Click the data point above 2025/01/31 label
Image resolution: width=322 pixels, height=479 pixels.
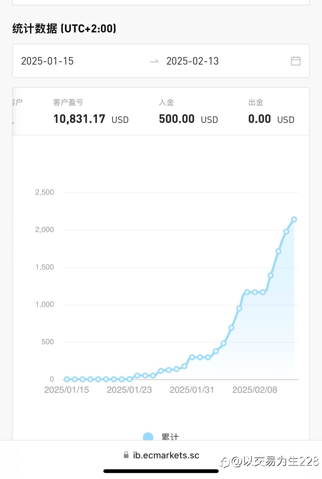(x=192, y=357)
